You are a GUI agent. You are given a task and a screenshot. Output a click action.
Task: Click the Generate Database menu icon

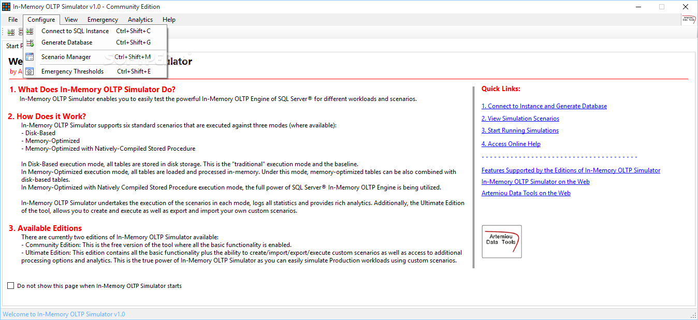30,42
